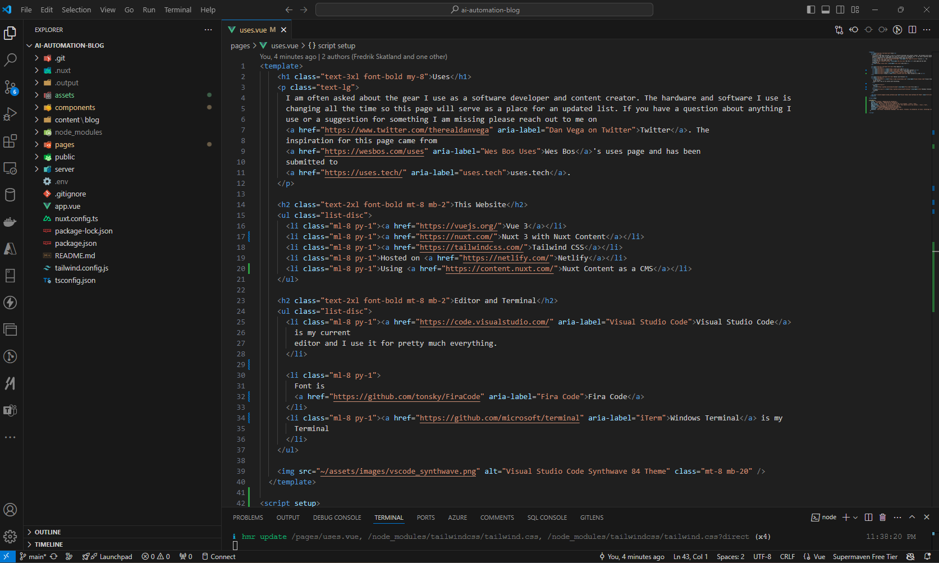Add a new terminal with the plus icon
Screen dimensions: 939x563
pyautogui.click(x=846, y=517)
